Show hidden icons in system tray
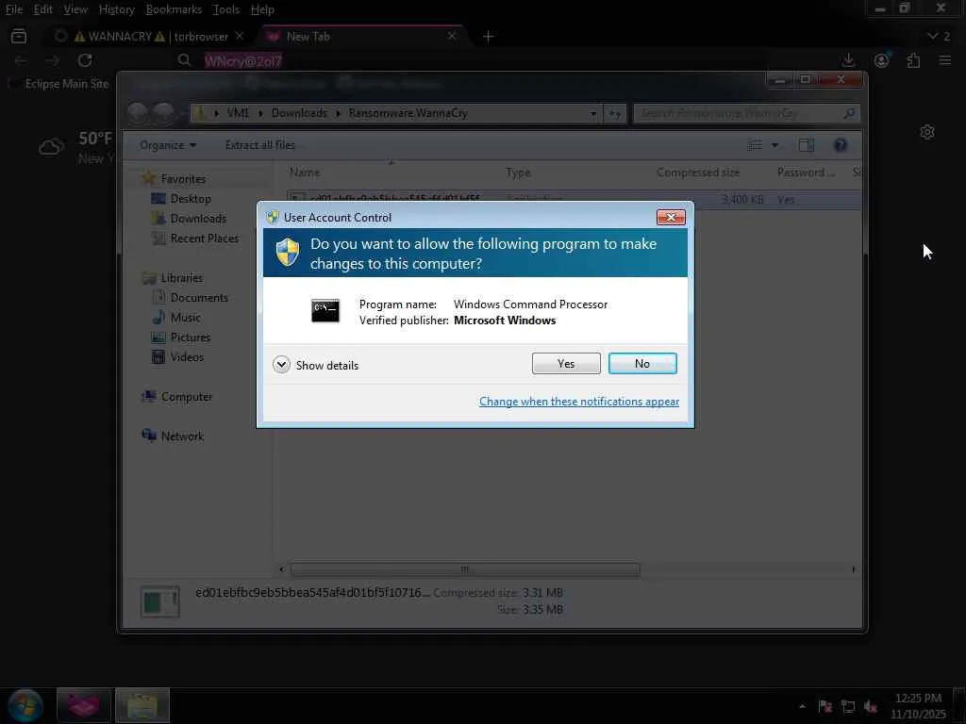Screen dimensions: 966x724 802,707
